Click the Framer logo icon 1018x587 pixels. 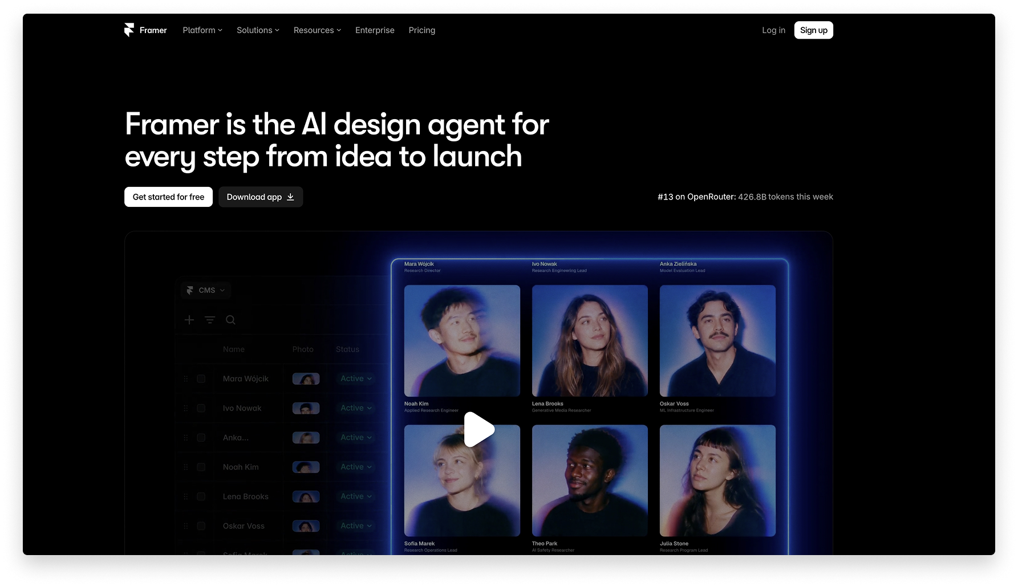coord(129,30)
